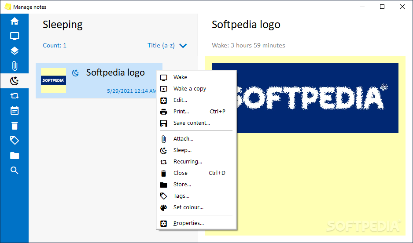Open the Attached notes paperclip in sidebar
Screen dimensions: 413x243
15,66
